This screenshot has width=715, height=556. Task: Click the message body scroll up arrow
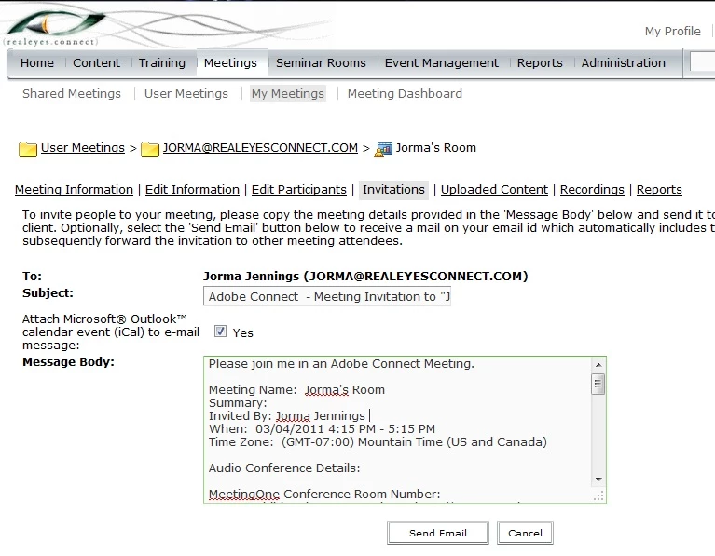tap(598, 364)
